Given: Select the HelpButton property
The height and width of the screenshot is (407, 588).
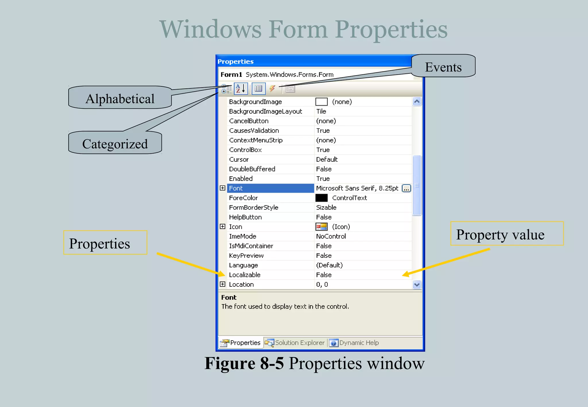Looking at the screenshot, I should (x=245, y=217).
